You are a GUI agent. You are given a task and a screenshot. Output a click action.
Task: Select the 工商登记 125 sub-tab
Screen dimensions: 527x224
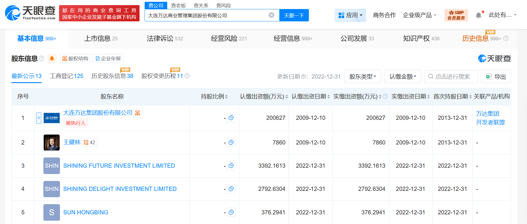click(66, 76)
